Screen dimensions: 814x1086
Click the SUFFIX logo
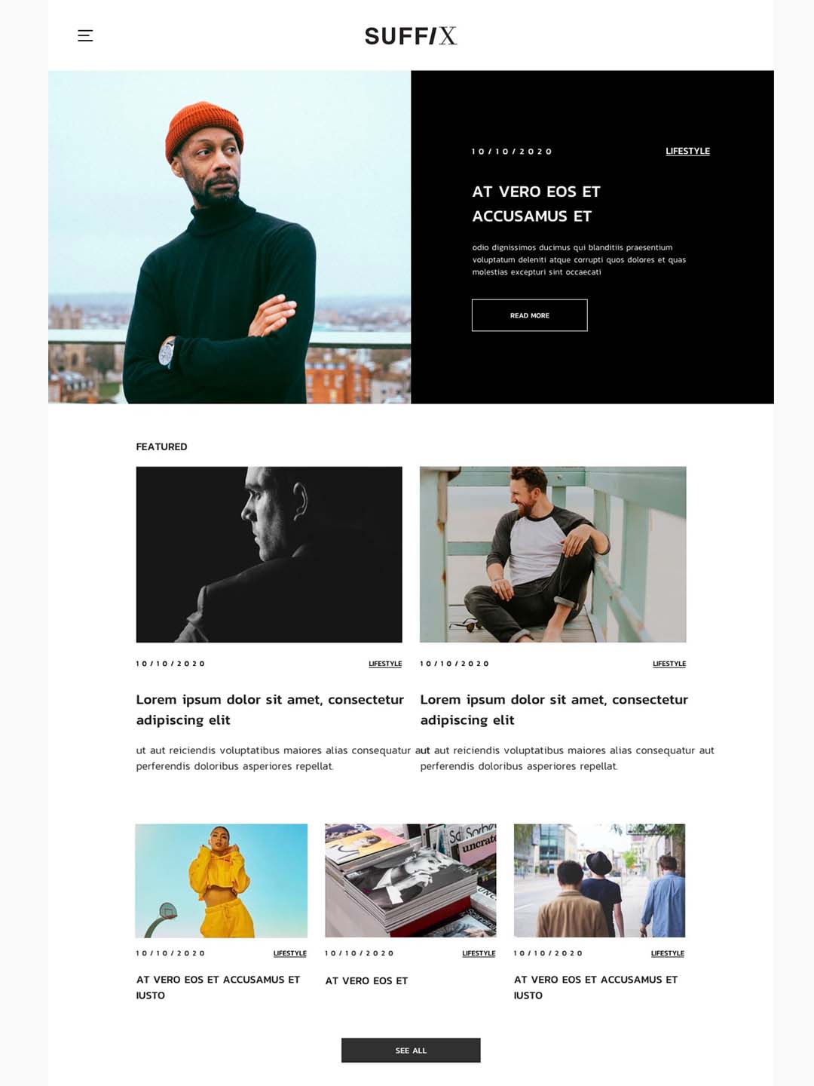tap(411, 35)
